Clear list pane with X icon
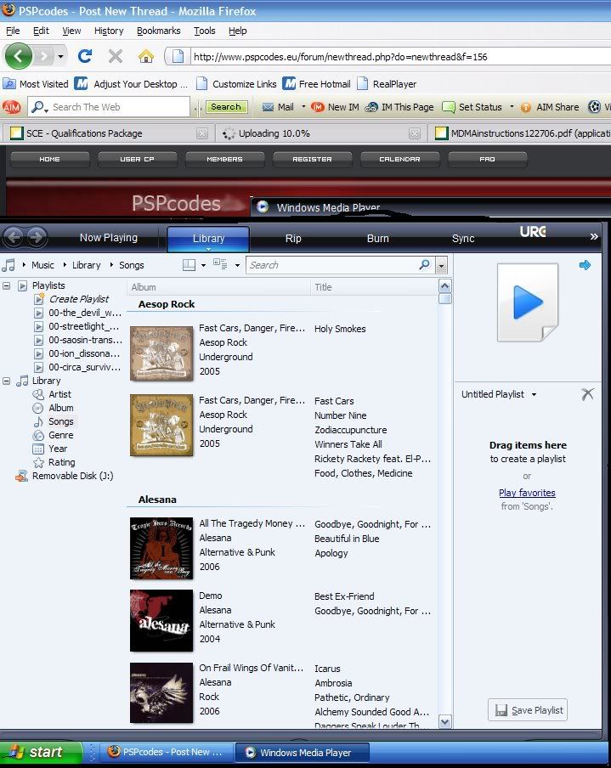 587,394
